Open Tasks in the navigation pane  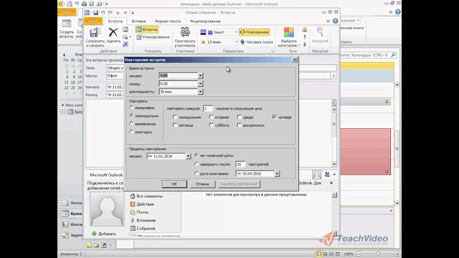coord(72,235)
